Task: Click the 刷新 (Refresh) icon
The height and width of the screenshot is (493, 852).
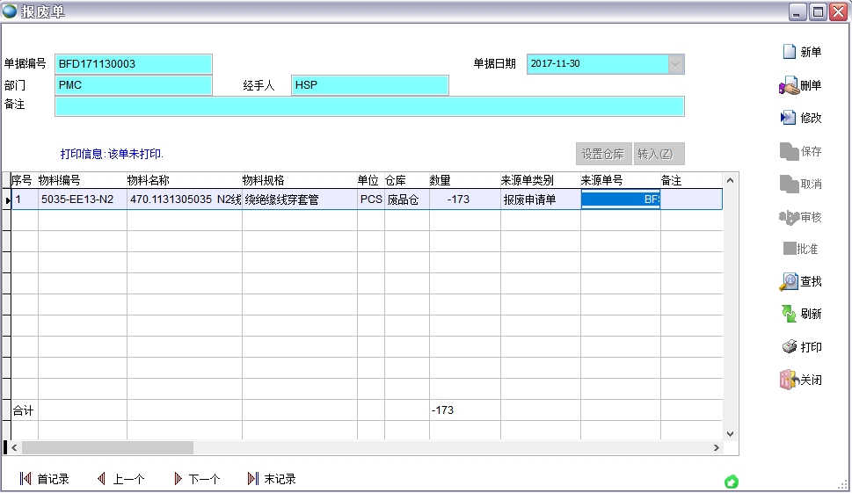Action: coord(789,314)
